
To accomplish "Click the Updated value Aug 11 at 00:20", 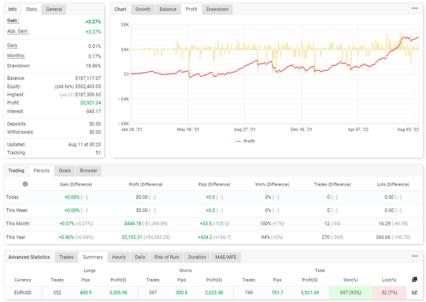I will 85,144.
